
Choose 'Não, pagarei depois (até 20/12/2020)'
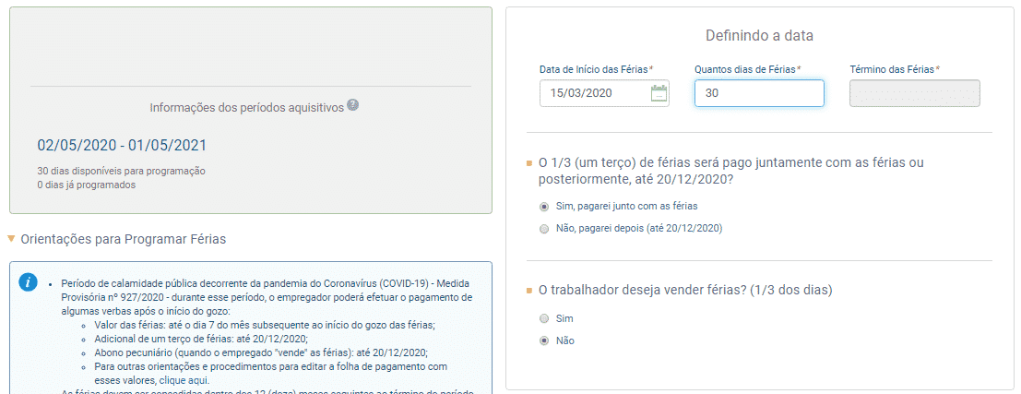(x=544, y=228)
